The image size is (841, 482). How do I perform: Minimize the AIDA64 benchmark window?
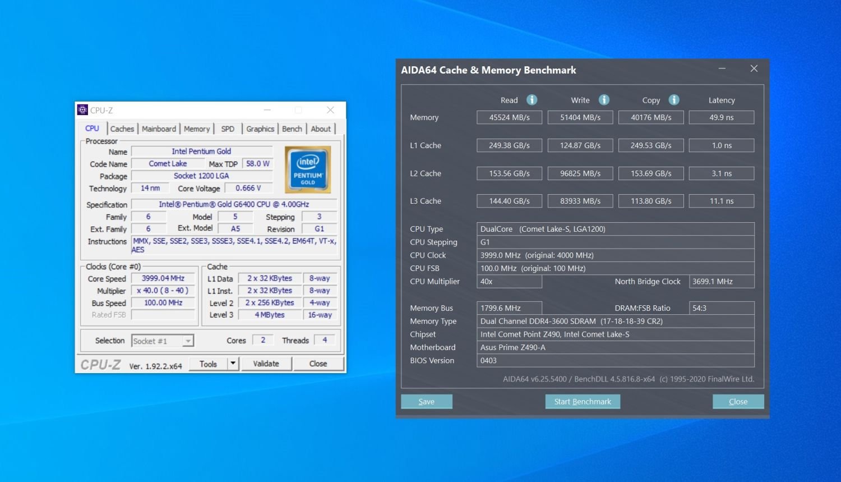(722, 68)
